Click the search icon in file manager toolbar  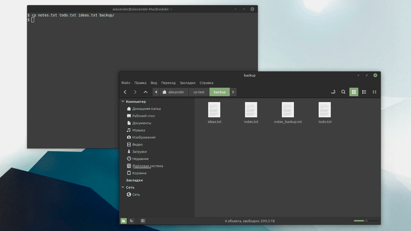(343, 92)
